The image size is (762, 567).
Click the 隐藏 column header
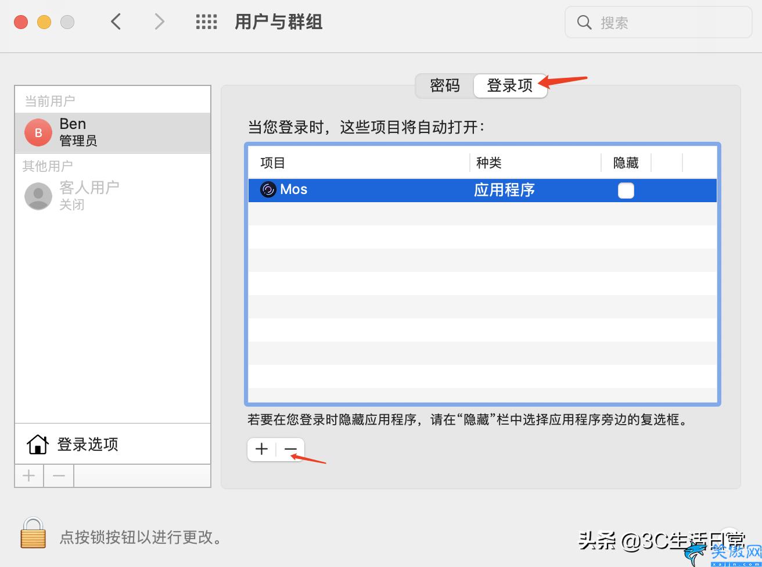coord(626,163)
